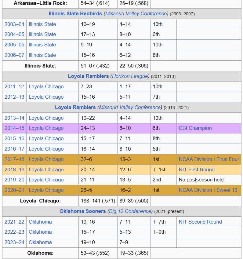Open the CBI Champion link
This screenshot has width=243, height=259.
(x=195, y=128)
